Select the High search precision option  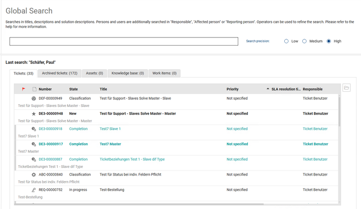coord(329,41)
